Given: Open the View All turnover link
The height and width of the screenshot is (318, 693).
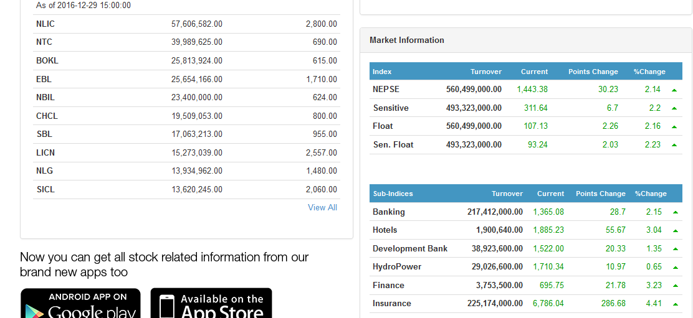Looking at the screenshot, I should click(x=322, y=207).
